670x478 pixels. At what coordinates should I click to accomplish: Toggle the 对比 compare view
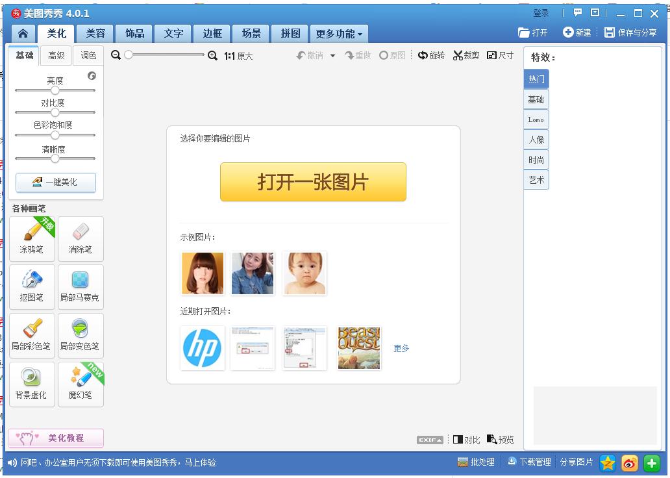pyautogui.click(x=466, y=440)
